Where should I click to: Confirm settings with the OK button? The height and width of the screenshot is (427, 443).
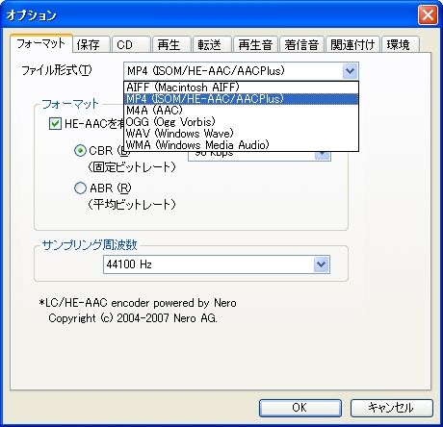[x=300, y=408]
